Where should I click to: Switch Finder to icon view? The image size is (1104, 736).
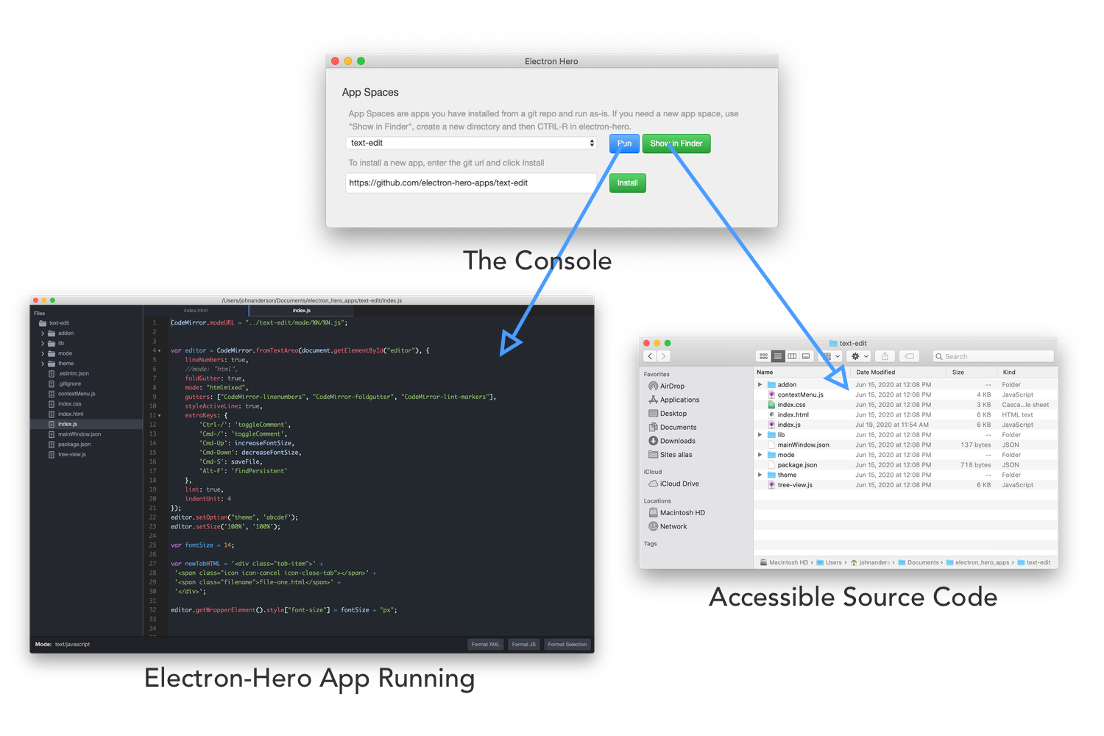[763, 356]
